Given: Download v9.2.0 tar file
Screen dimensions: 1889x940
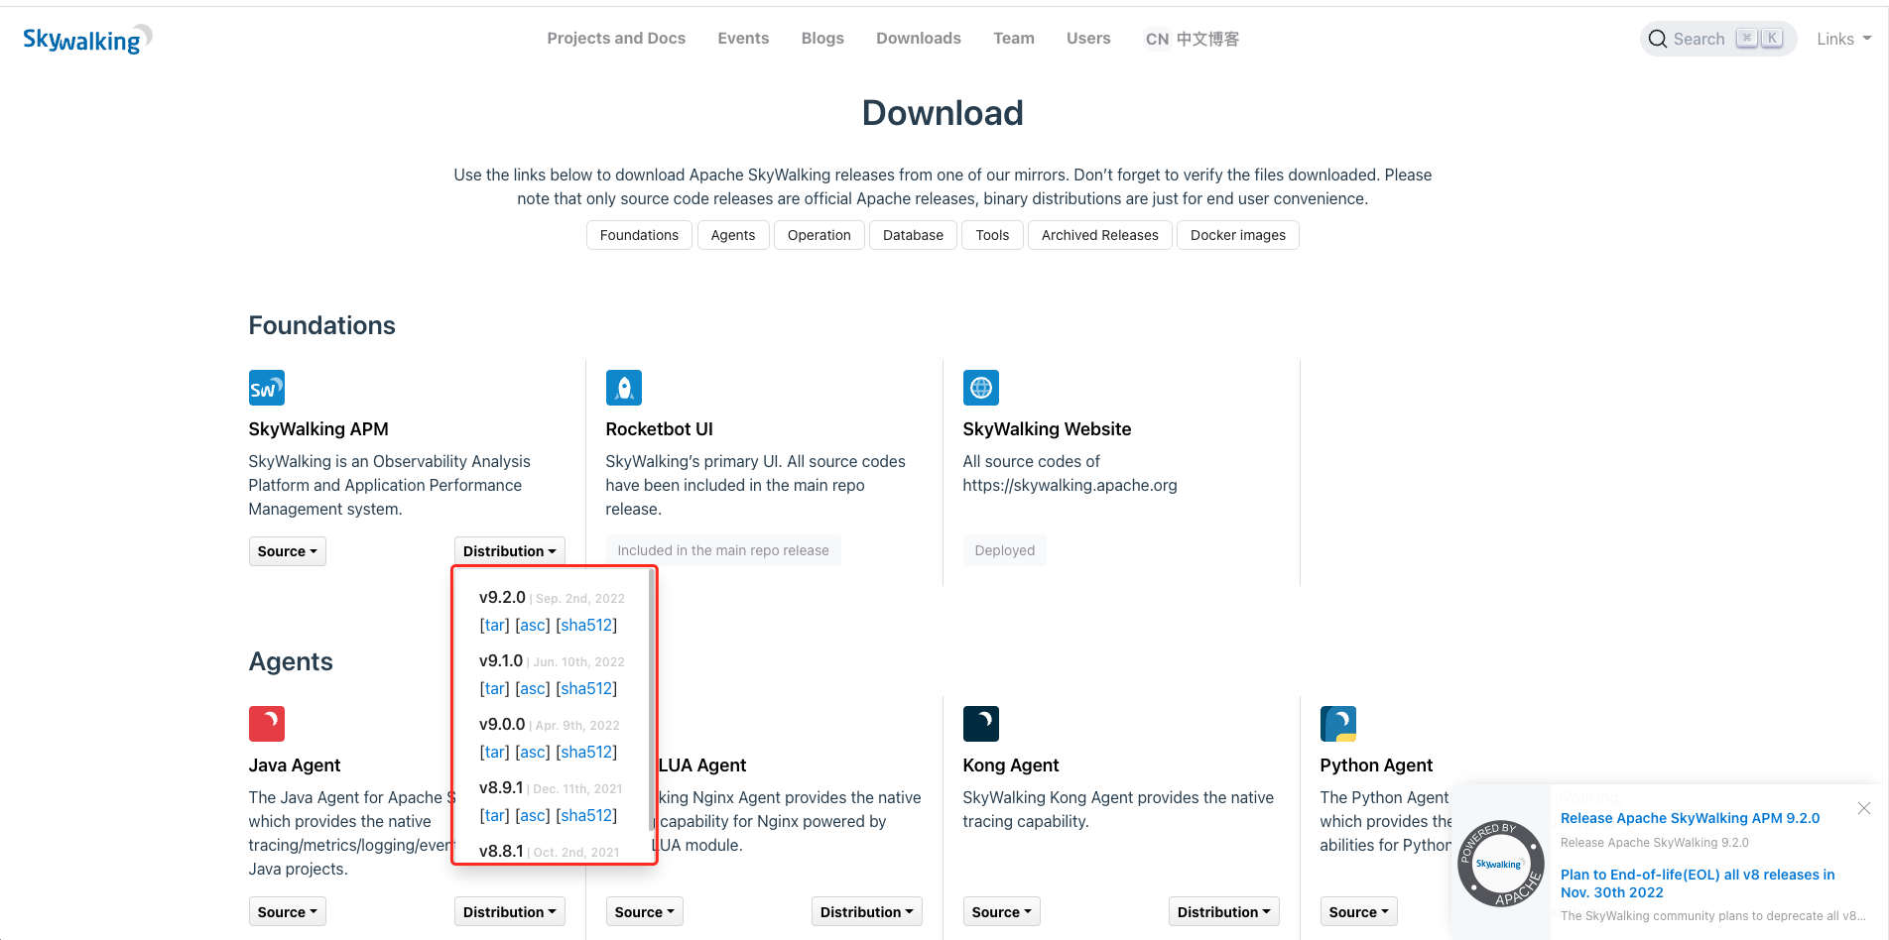Looking at the screenshot, I should [494, 626].
